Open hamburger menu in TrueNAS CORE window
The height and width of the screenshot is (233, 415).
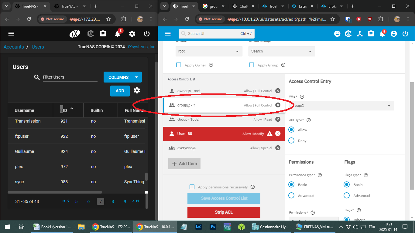[11, 34]
